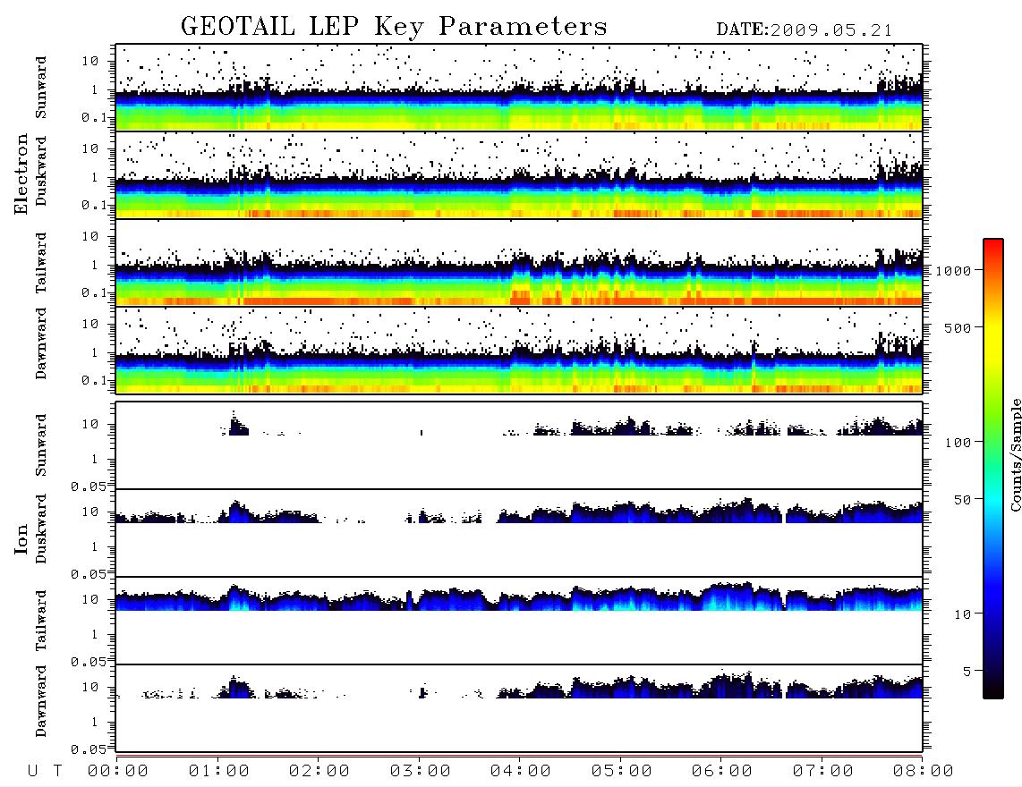Click the Electron 'Tailward' panel label

(x=40, y=263)
